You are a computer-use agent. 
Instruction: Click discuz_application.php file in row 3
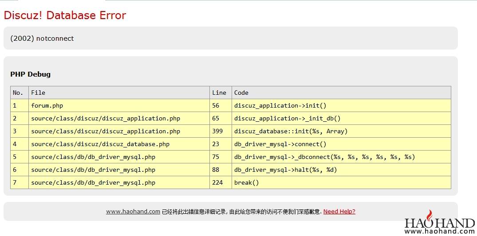tap(119, 131)
